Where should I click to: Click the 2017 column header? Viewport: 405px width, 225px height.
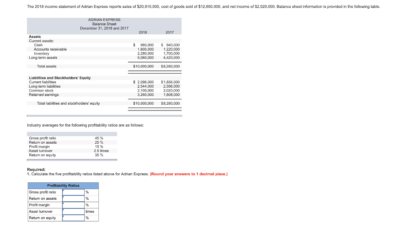[x=169, y=32]
